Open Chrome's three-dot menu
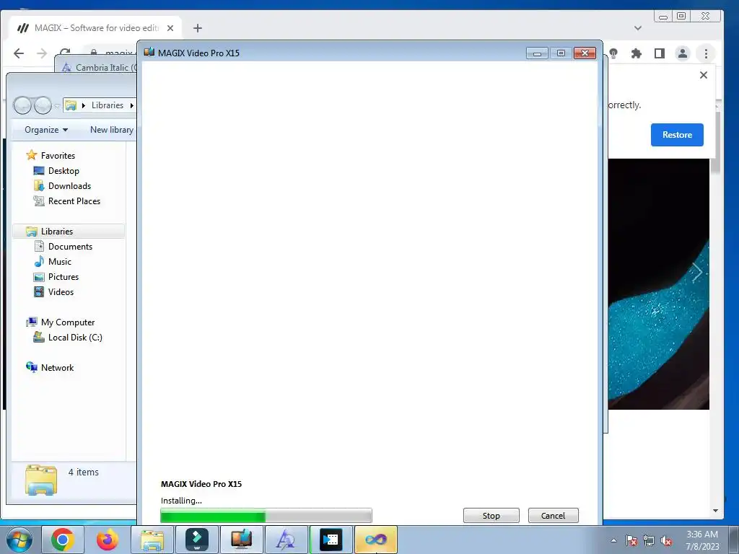Image resolution: width=739 pixels, height=554 pixels. click(706, 53)
